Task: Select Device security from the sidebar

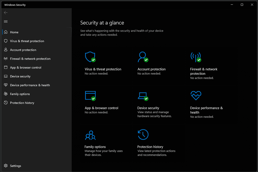Action: 20,76
